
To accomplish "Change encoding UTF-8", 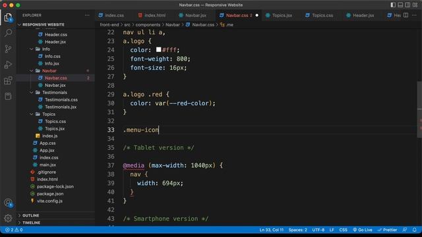I will 318,230.
